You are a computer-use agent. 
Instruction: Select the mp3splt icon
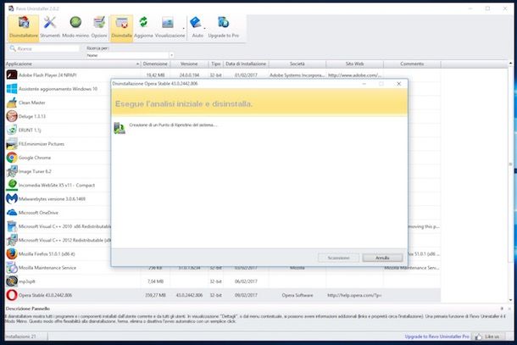12,281
